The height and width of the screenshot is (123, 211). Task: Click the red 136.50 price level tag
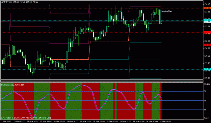(x=207, y=45)
